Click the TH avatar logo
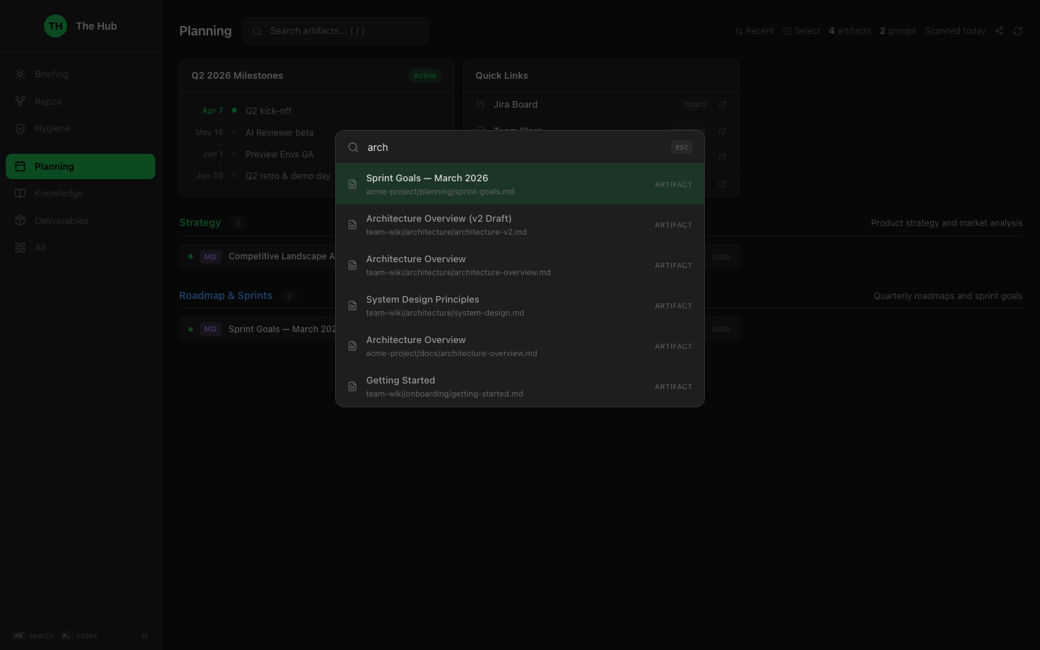1040x650 pixels. [56, 26]
